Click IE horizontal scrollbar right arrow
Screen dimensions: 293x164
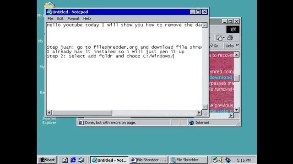click(x=231, y=115)
